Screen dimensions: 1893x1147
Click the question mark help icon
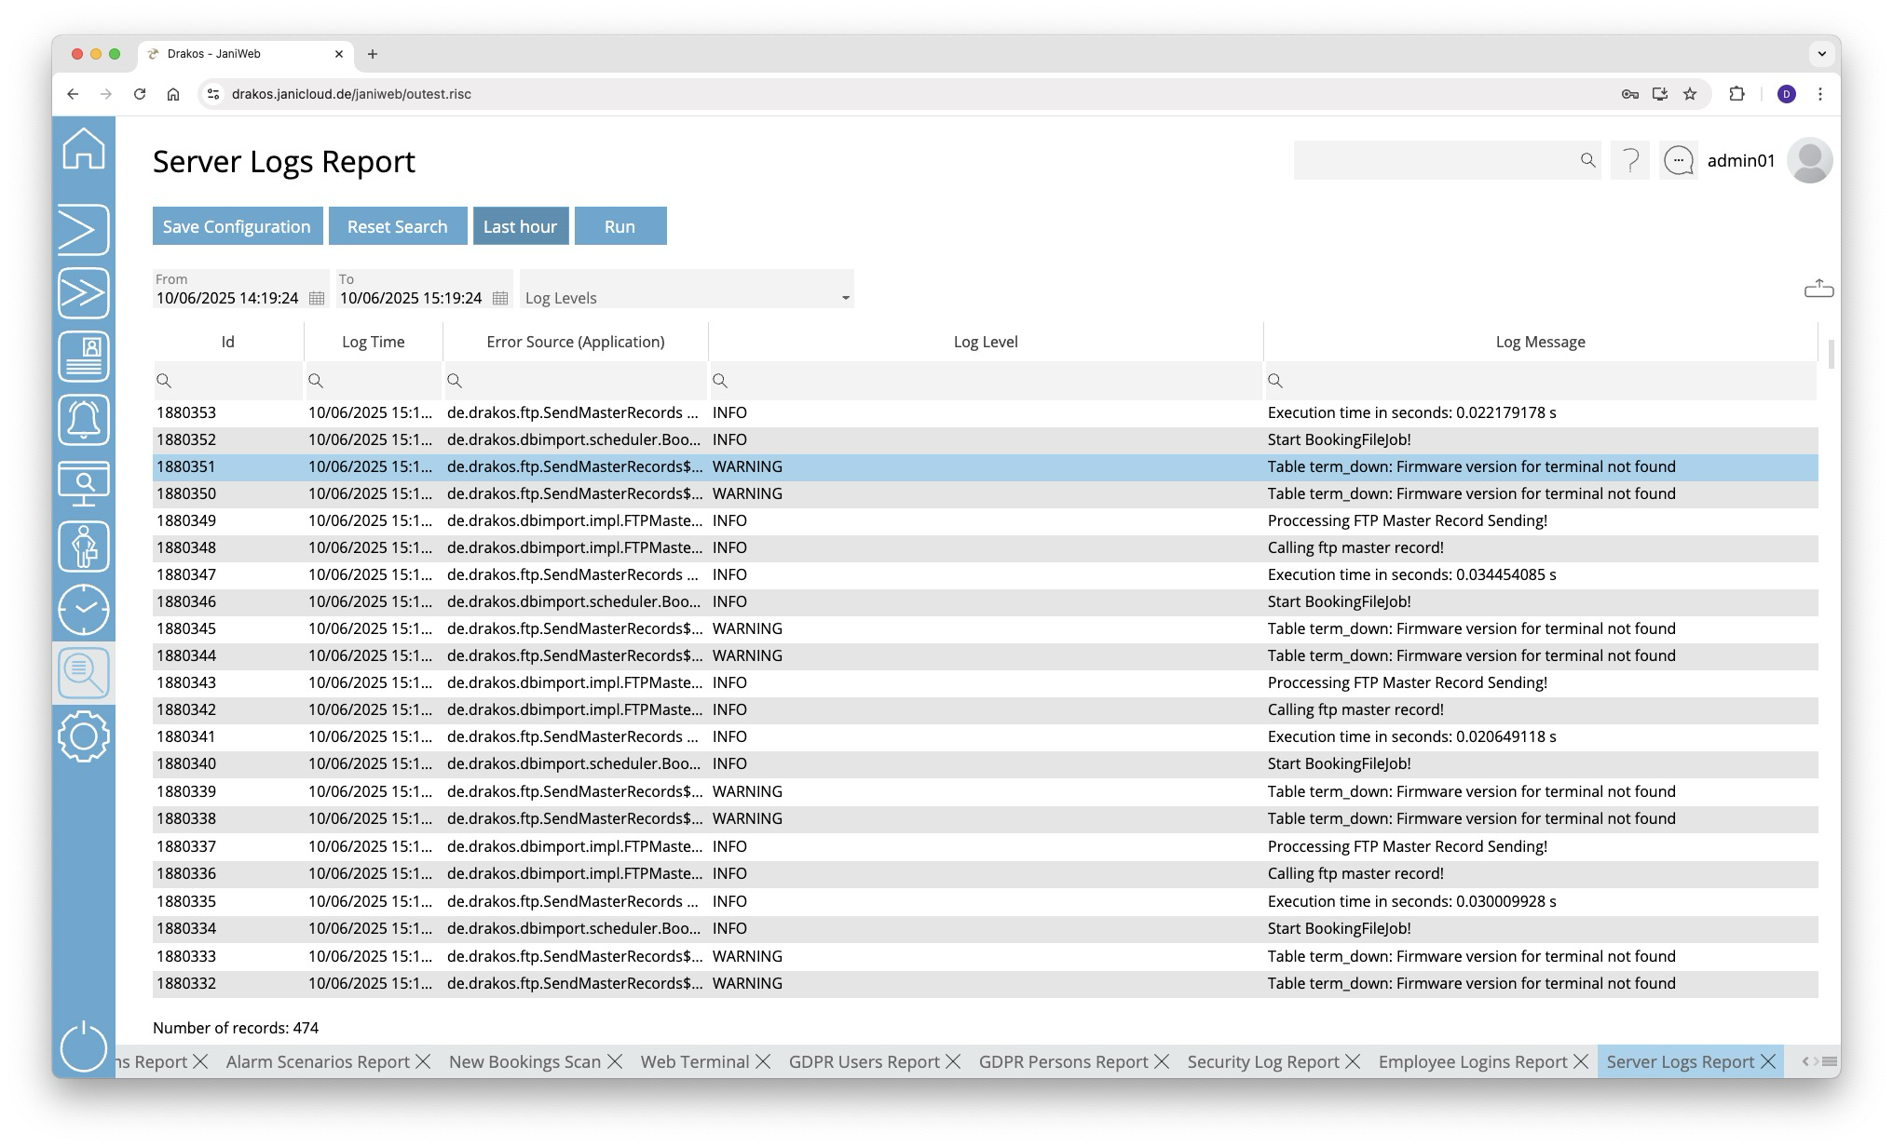pos(1630,160)
